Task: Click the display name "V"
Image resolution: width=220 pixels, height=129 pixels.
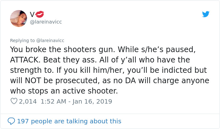Action: click(32, 14)
